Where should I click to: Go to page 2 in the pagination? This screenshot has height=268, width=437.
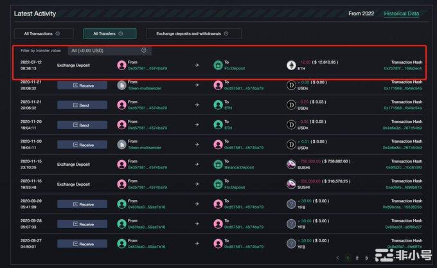[x=357, y=258]
